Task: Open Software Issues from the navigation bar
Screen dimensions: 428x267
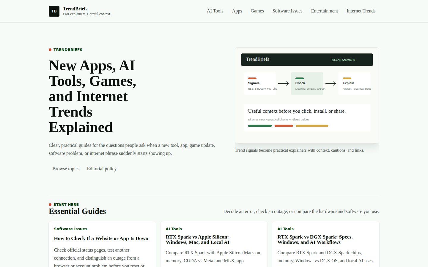Action: (x=287, y=11)
